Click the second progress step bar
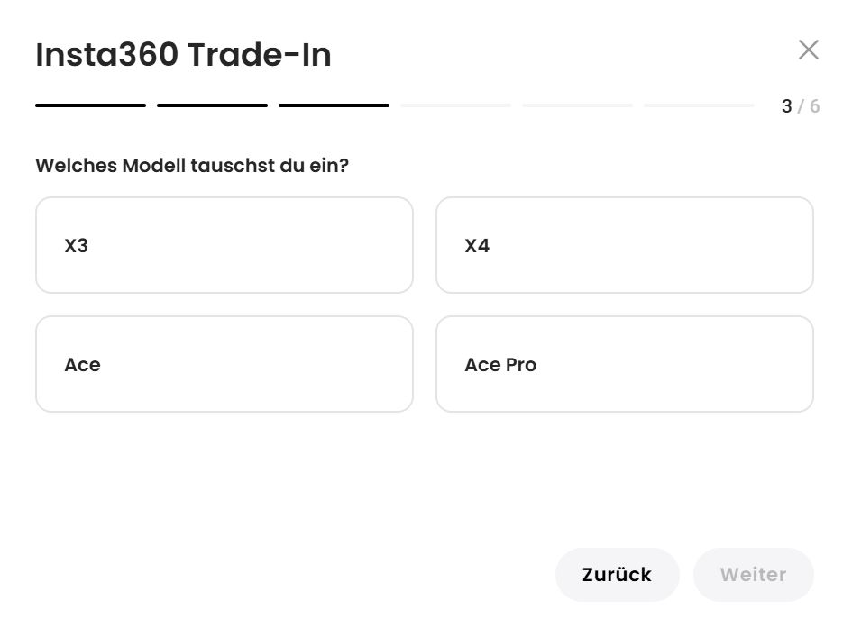Viewport: 852px width, 637px height. pyautogui.click(x=212, y=105)
